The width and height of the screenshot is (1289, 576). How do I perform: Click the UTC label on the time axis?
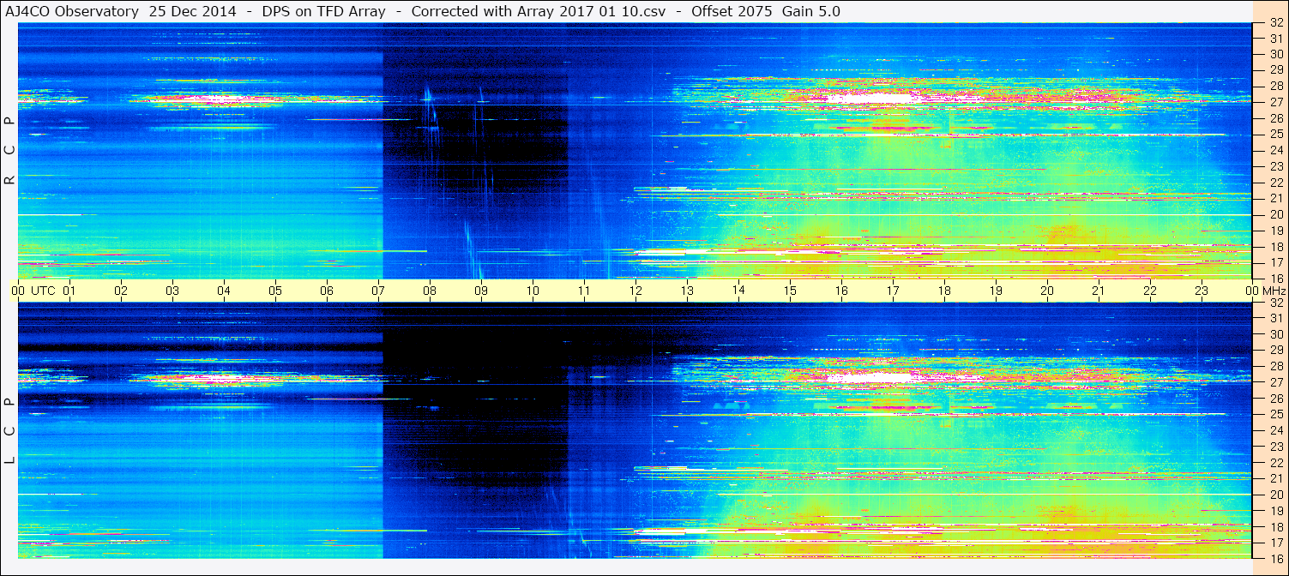43,291
